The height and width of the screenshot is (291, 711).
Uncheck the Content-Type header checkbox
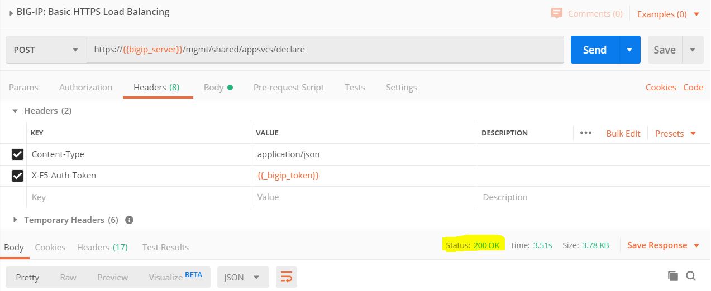pyautogui.click(x=17, y=154)
